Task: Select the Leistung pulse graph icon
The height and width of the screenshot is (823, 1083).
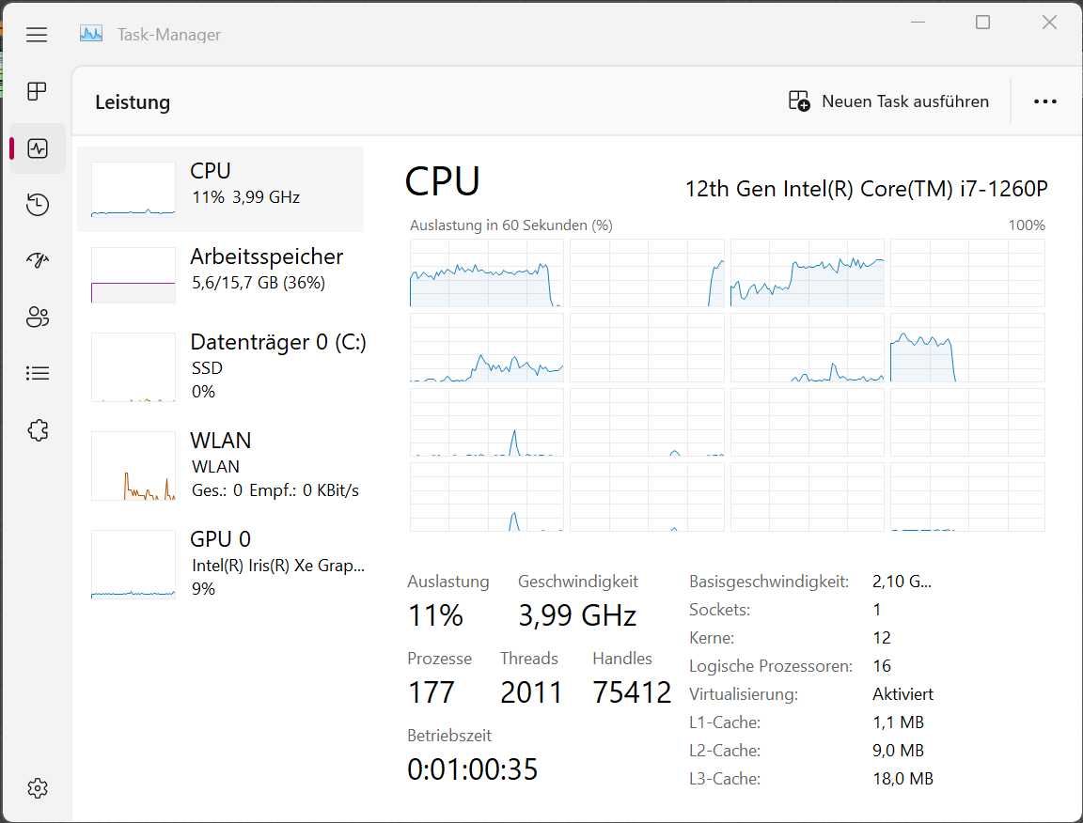Action: pos(37,148)
